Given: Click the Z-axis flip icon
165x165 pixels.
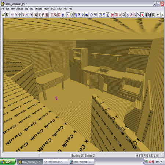Looking at the screenshot, I should [27, 15].
